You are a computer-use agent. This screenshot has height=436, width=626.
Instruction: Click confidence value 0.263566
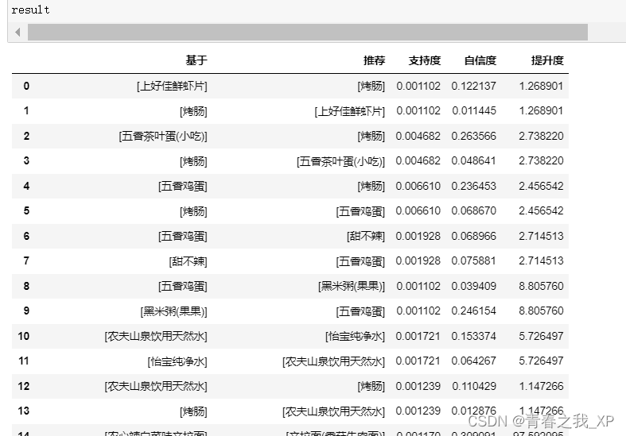pos(473,137)
